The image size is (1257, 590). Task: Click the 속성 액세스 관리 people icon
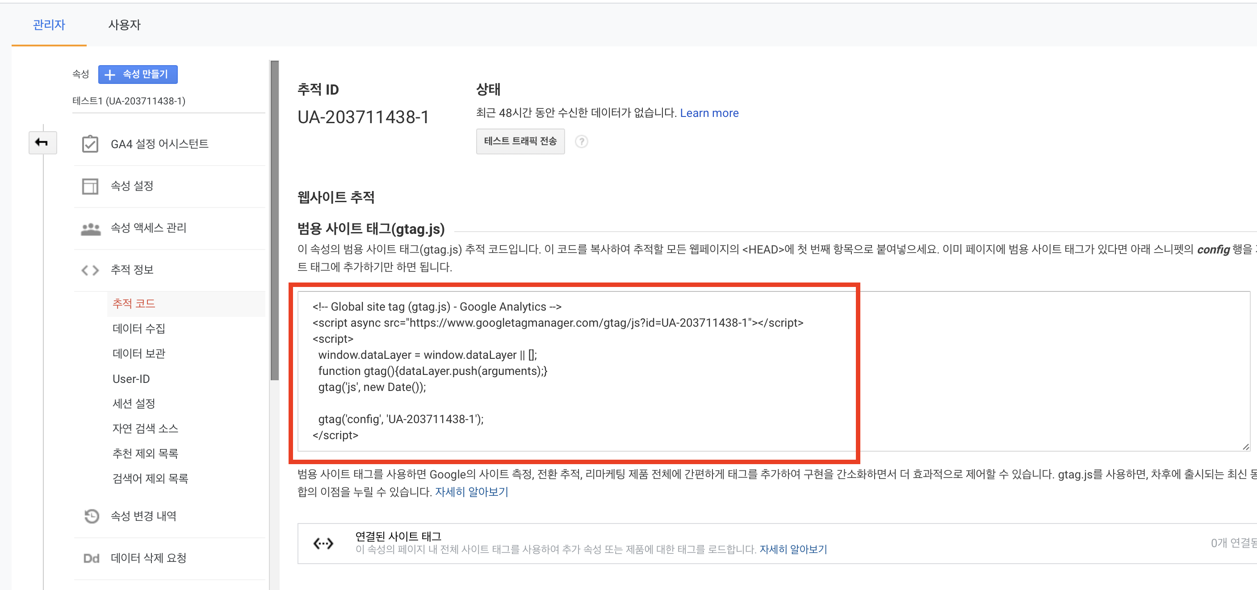[x=90, y=227]
